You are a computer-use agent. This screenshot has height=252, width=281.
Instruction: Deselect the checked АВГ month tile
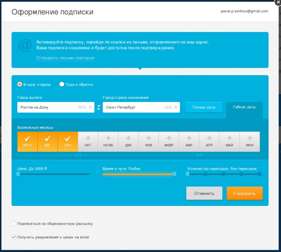48,141
